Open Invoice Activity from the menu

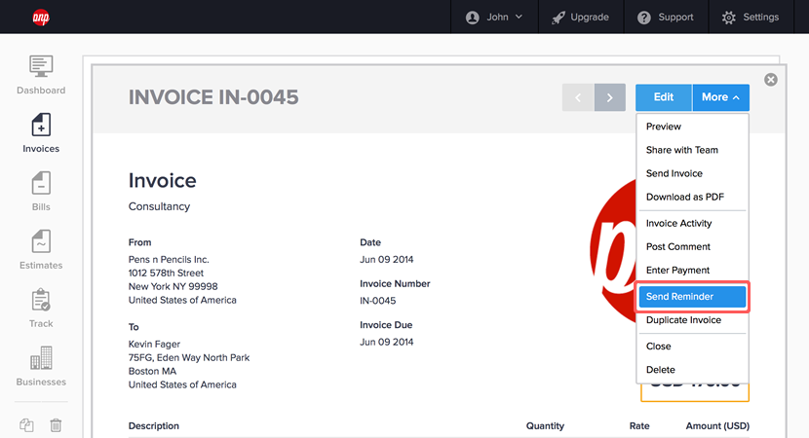point(692,223)
